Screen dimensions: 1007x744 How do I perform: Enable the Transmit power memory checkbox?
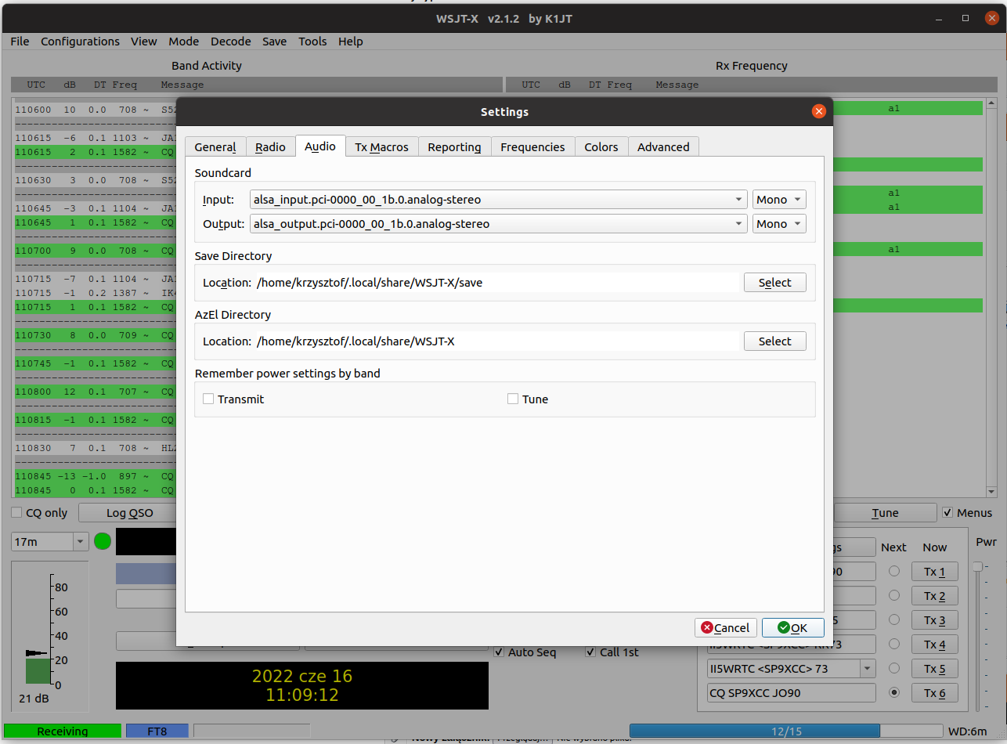(x=208, y=399)
